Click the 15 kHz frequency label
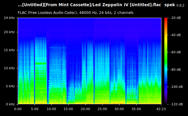The image size is (188, 116). click(x=9, y=50)
